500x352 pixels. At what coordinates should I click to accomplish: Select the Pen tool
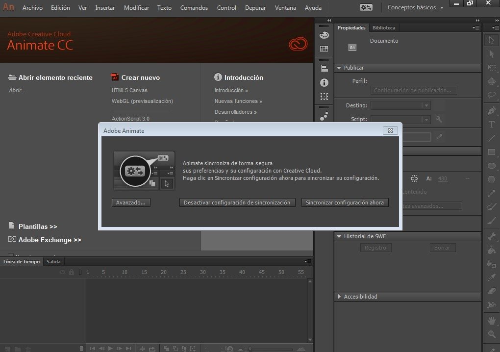click(x=491, y=110)
